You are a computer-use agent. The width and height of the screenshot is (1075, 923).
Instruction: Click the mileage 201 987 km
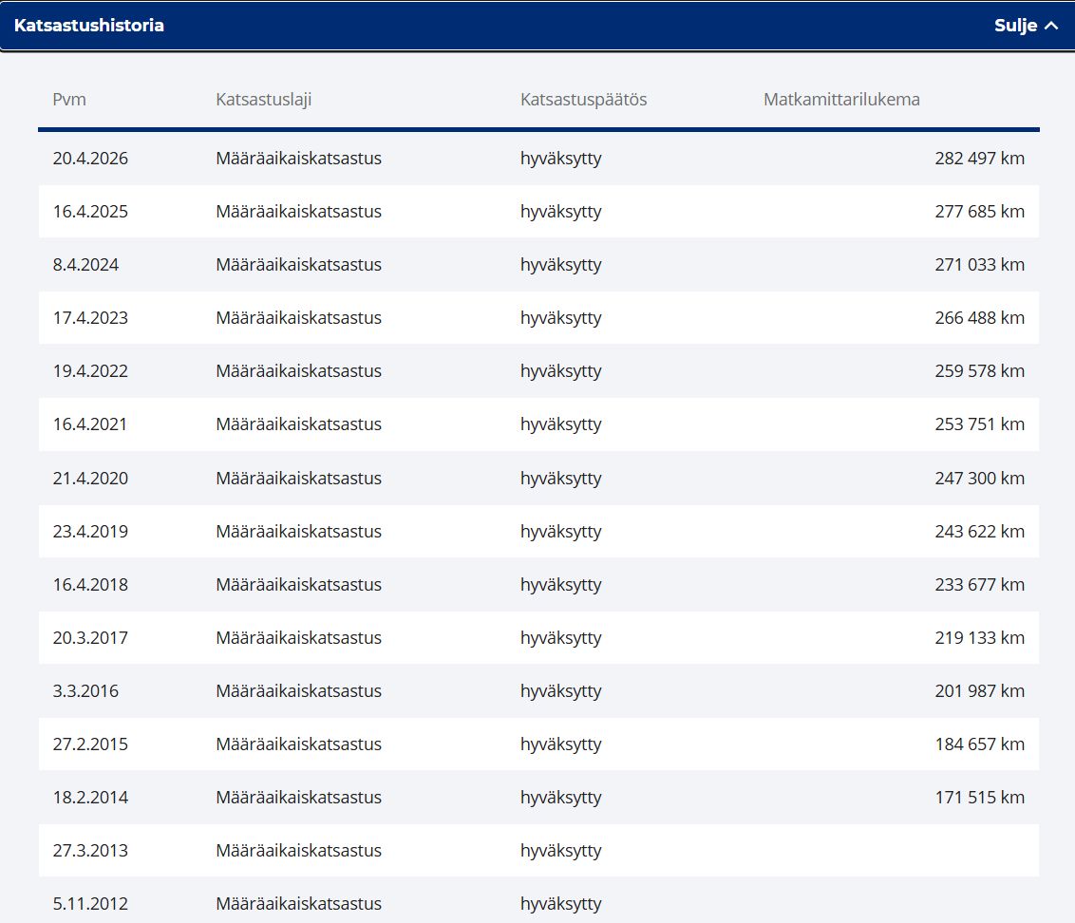980,690
